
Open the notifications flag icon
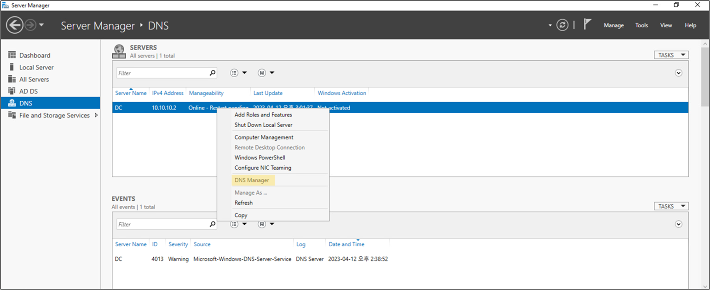(587, 24)
